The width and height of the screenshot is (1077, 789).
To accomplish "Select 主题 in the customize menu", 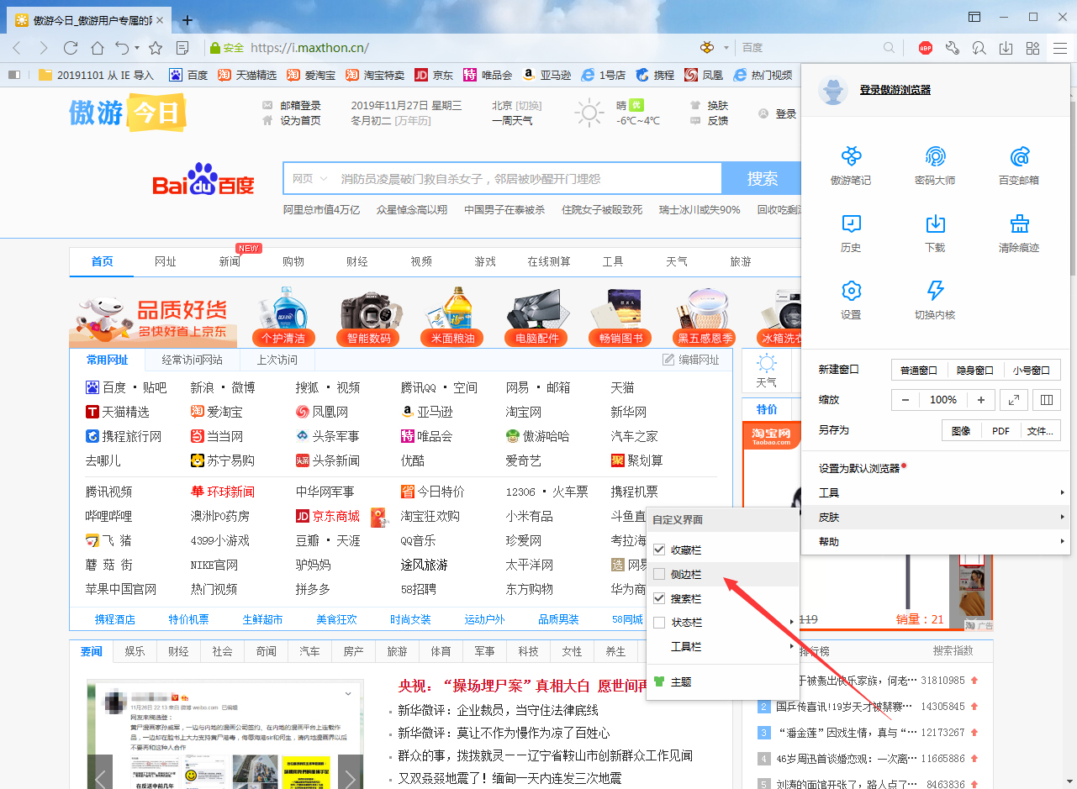I will coord(680,681).
